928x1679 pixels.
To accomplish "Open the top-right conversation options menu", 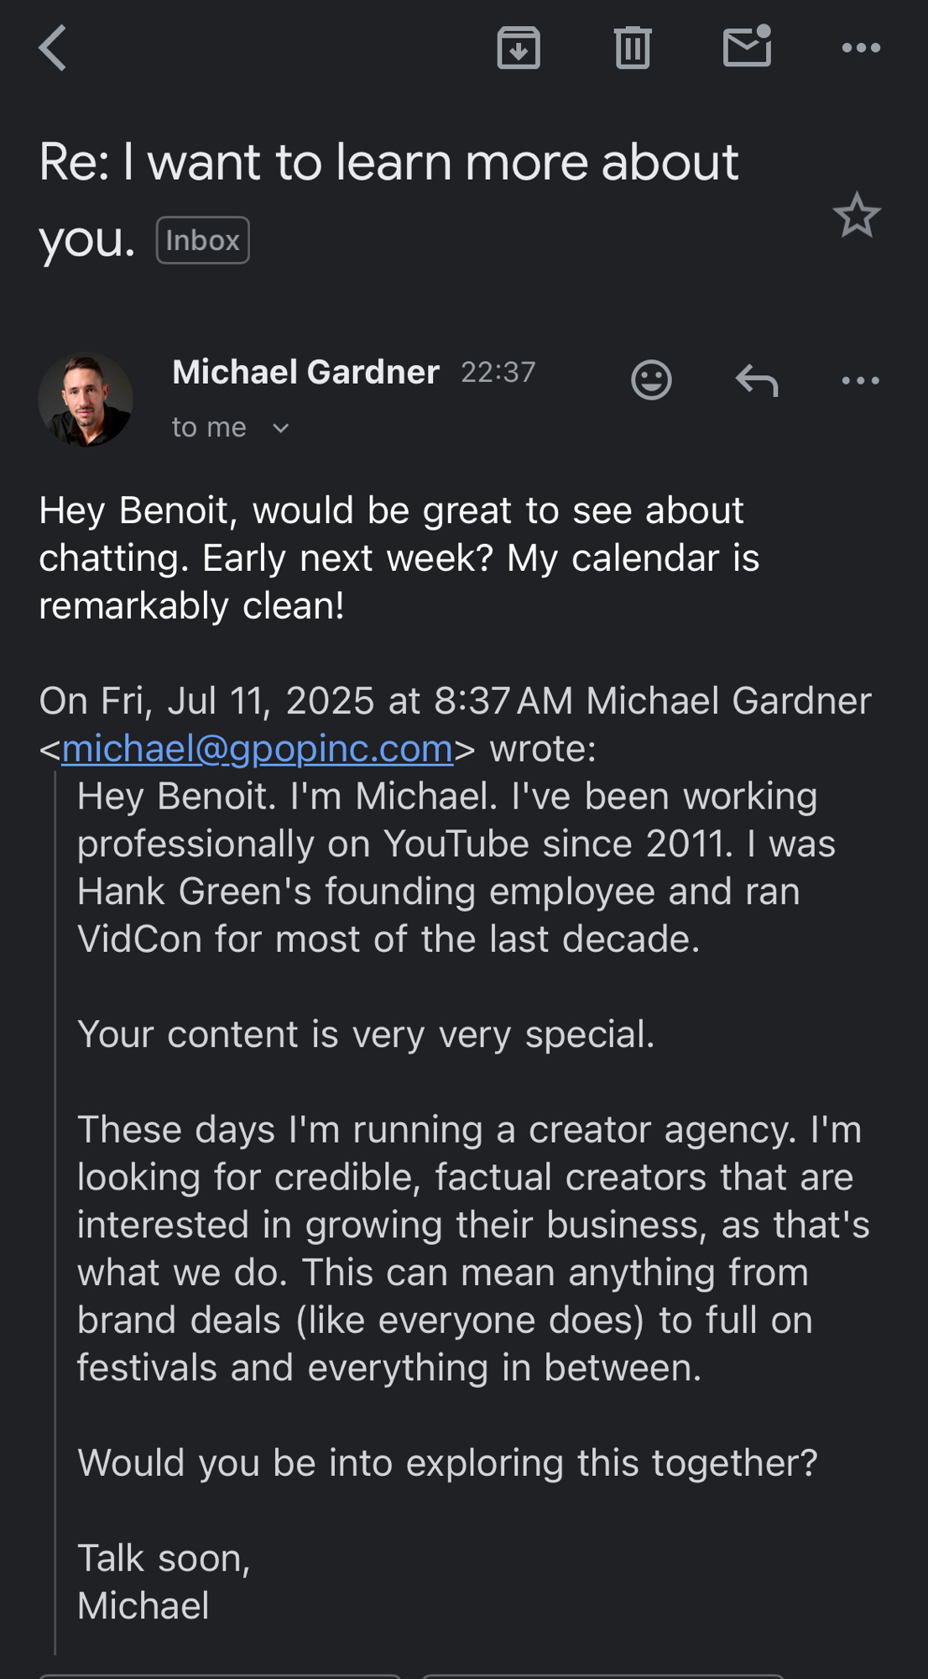I will 861,48.
